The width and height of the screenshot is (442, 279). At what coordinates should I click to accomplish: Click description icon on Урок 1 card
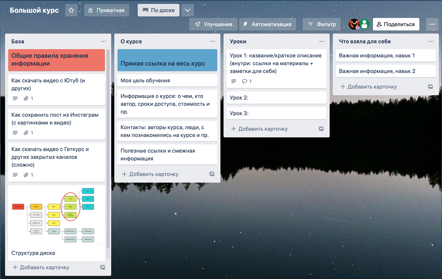[x=234, y=81]
